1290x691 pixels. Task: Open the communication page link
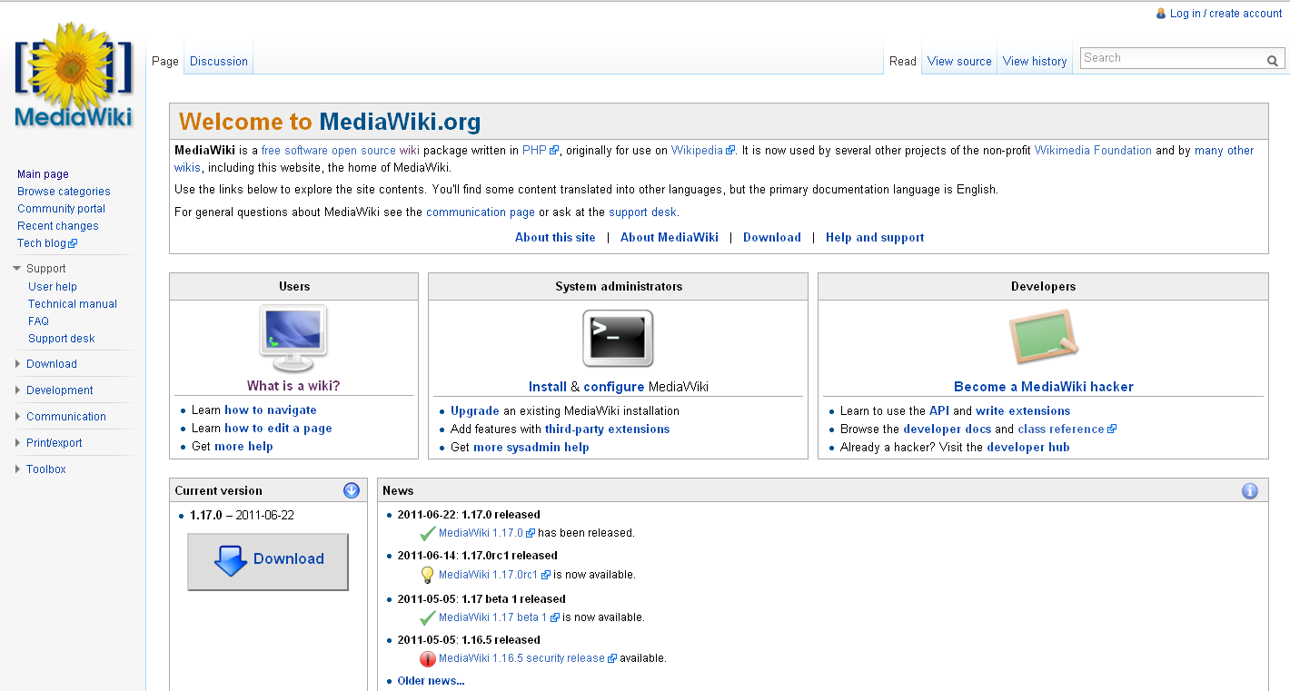click(x=481, y=212)
